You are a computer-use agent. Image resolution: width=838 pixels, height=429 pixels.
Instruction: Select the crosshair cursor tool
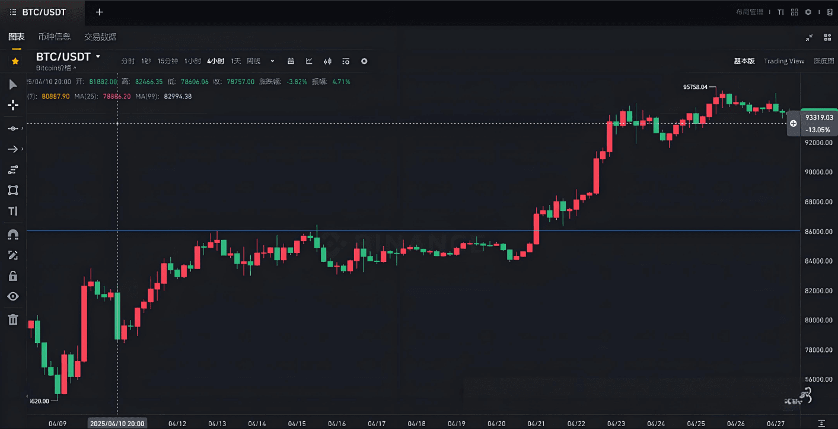pyautogui.click(x=13, y=105)
